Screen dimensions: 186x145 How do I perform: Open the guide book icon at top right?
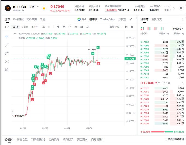pyautogui.click(x=181, y=8)
